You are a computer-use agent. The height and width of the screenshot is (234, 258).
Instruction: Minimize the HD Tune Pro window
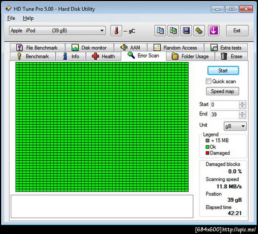(x=218, y=9)
